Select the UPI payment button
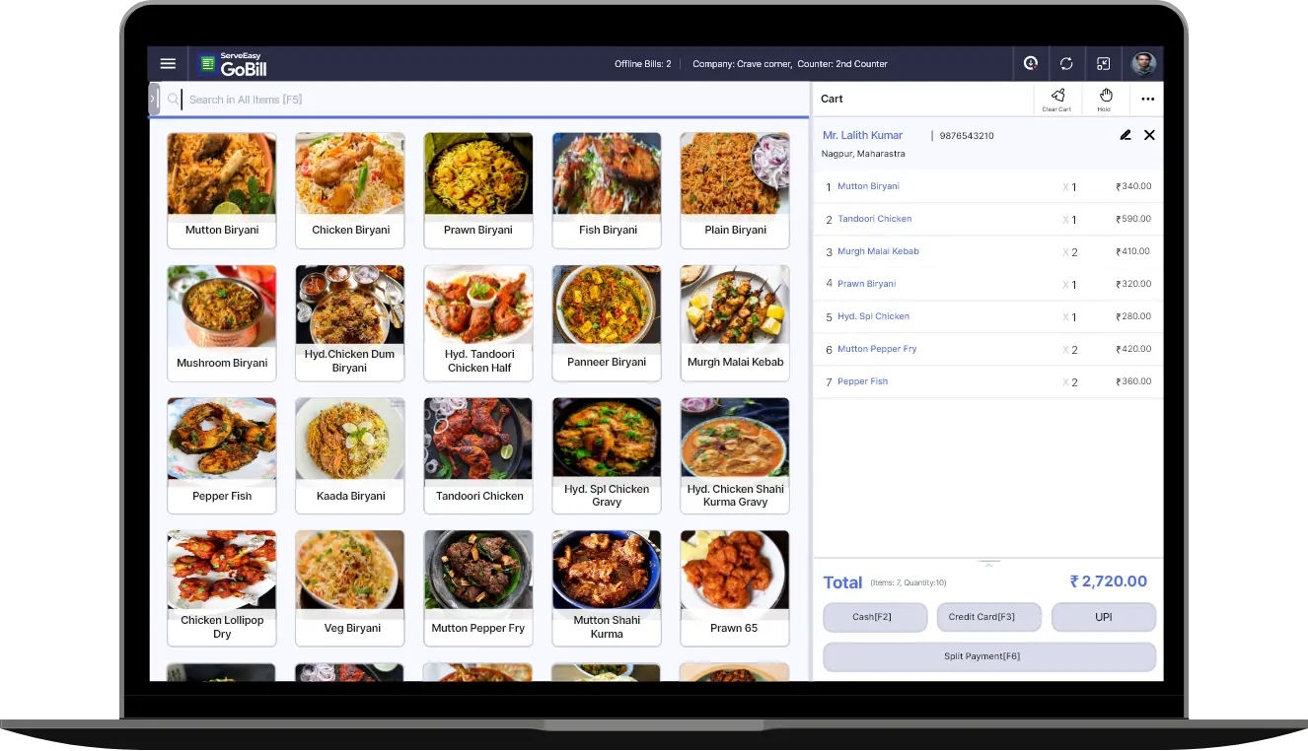Screen dimensions: 1308x751 point(1103,617)
